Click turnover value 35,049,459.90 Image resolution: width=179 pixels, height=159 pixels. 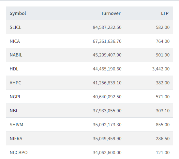[107, 139]
